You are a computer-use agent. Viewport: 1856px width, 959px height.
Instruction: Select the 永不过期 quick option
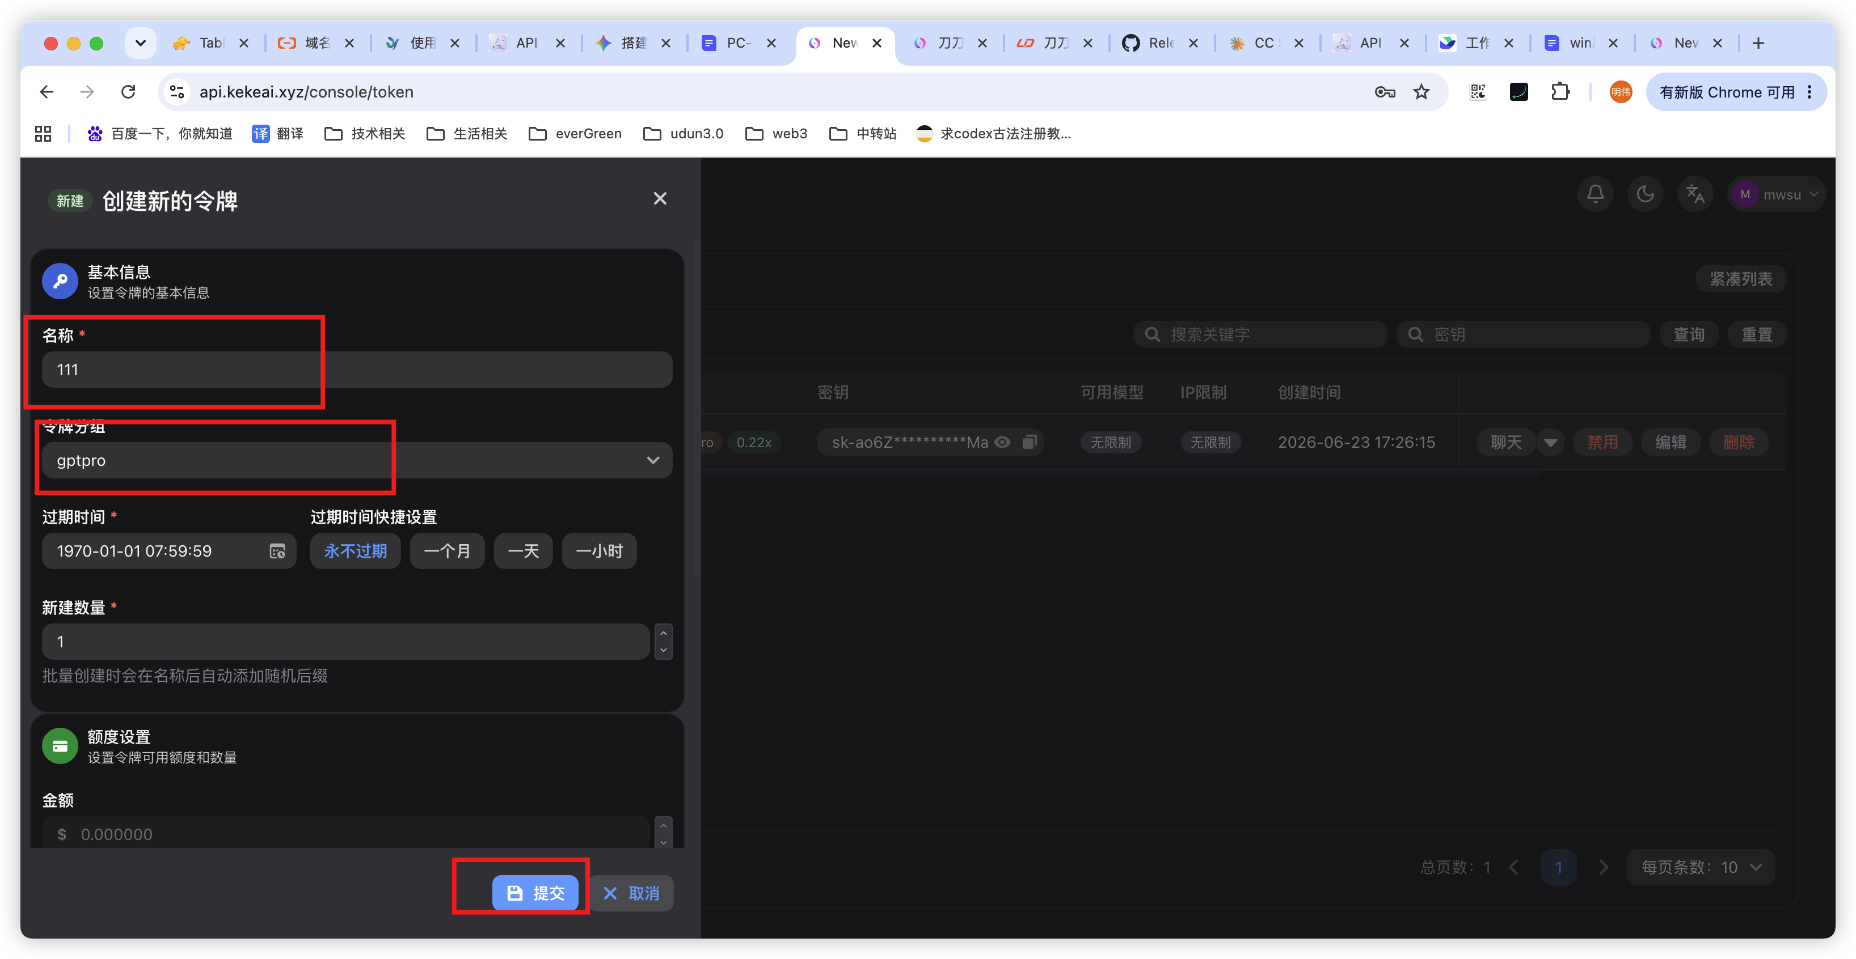[x=355, y=551]
